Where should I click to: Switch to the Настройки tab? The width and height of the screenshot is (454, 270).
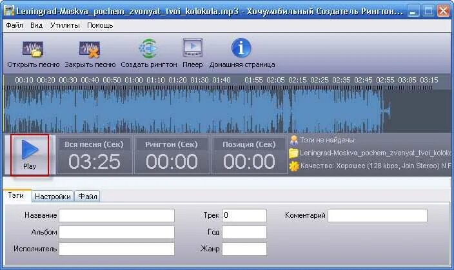pyautogui.click(x=53, y=197)
